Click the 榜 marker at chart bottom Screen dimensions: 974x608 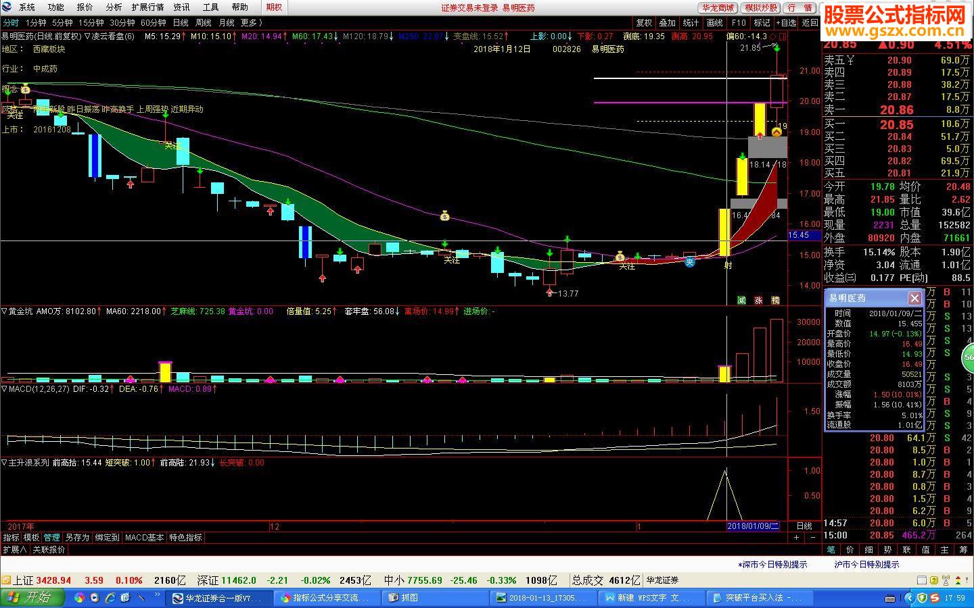775,300
